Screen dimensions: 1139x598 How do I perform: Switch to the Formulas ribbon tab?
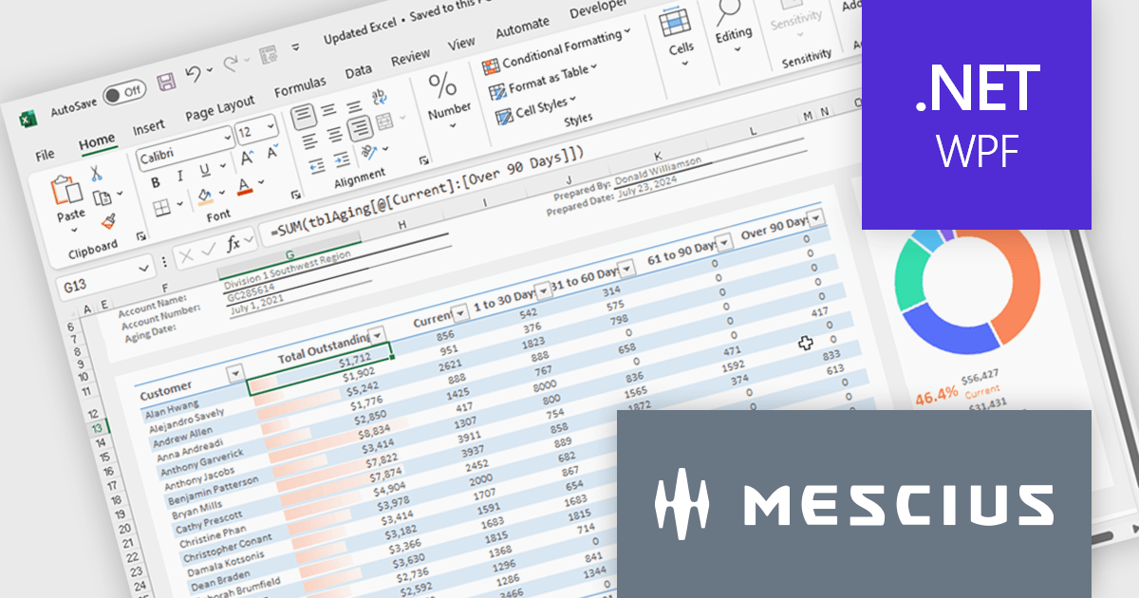[x=301, y=84]
